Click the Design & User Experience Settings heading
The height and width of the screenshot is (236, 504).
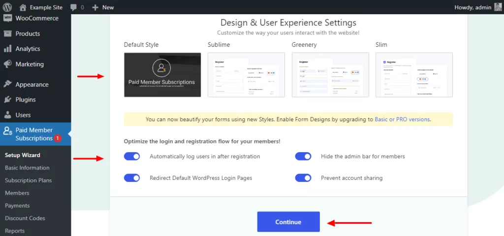[x=288, y=23]
